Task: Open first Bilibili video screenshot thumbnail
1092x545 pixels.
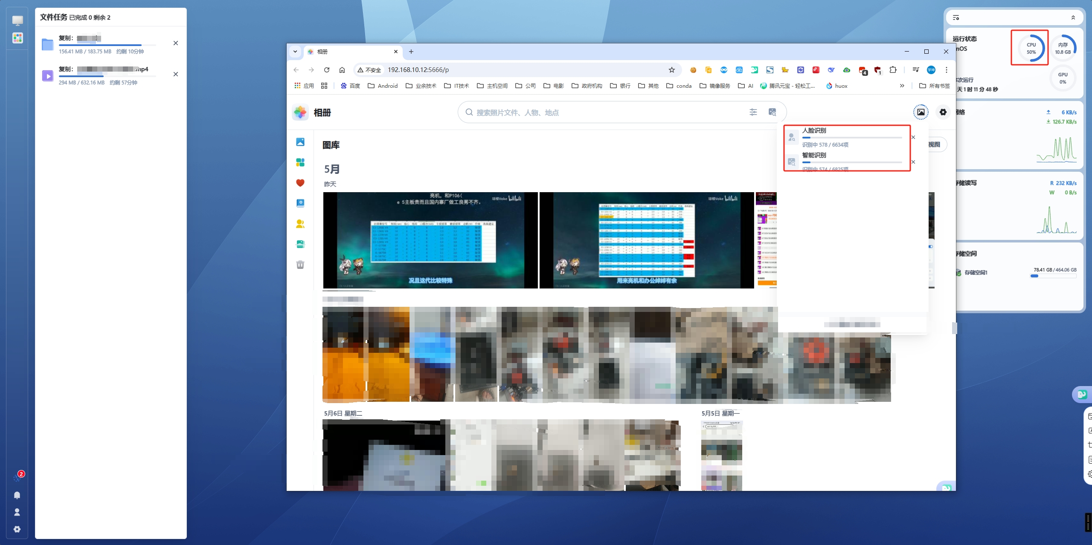Action: coord(430,240)
